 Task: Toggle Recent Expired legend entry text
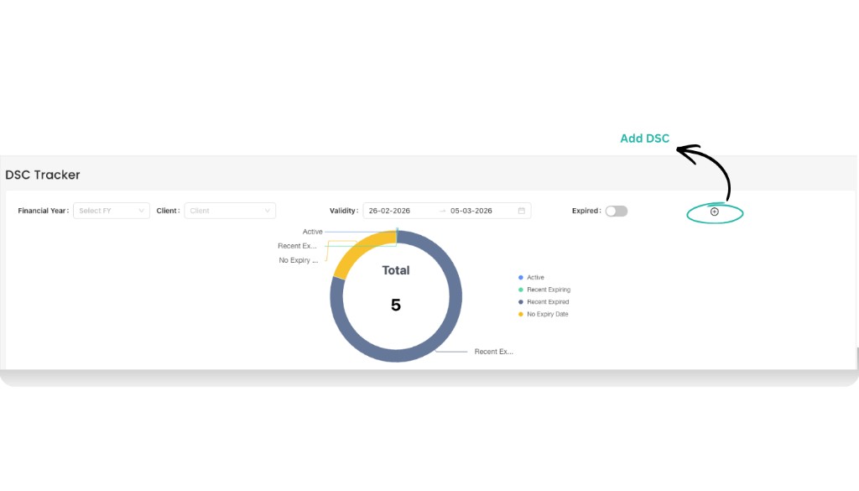(548, 301)
